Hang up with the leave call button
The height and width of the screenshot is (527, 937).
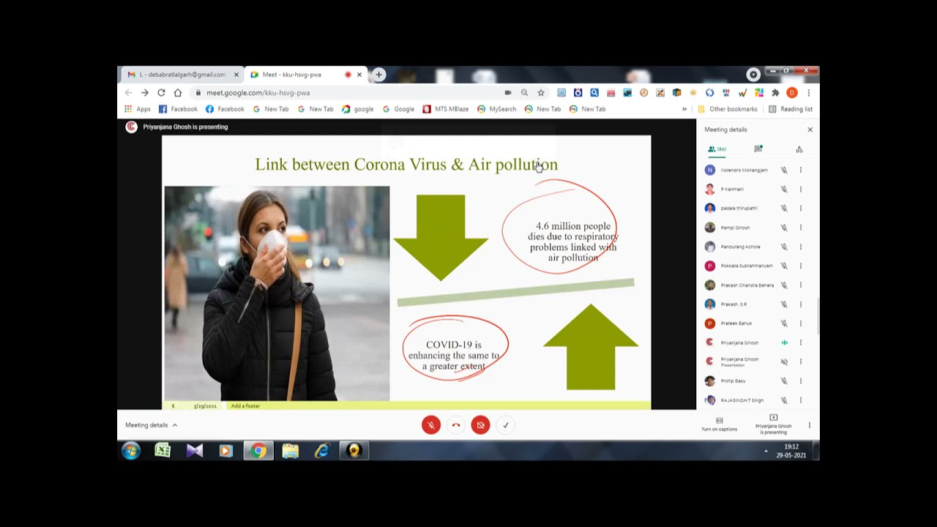pos(456,425)
